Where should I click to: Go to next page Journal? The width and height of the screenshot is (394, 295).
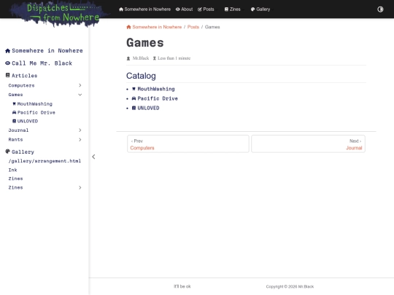point(308,144)
